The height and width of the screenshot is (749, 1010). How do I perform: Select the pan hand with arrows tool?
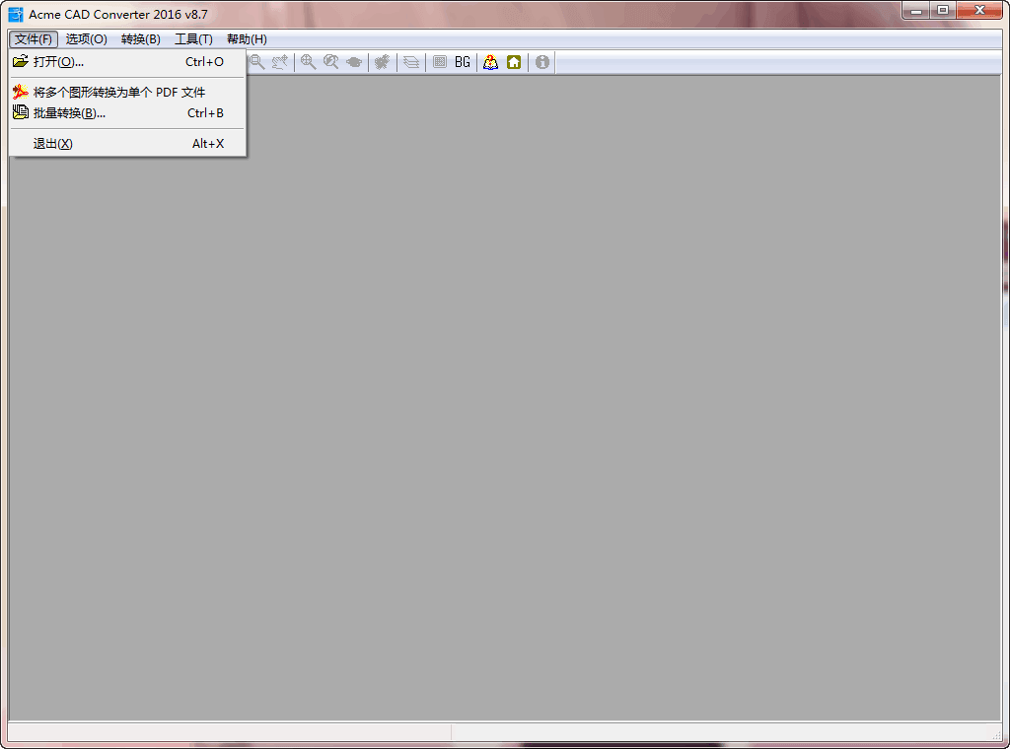point(279,62)
